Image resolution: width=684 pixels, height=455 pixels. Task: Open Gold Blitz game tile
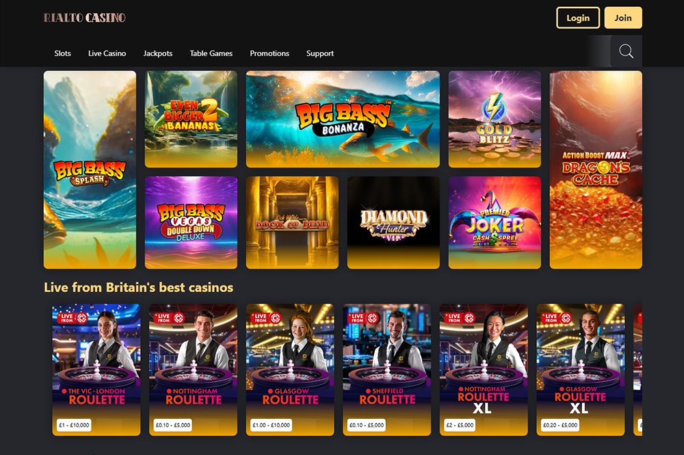click(495, 119)
